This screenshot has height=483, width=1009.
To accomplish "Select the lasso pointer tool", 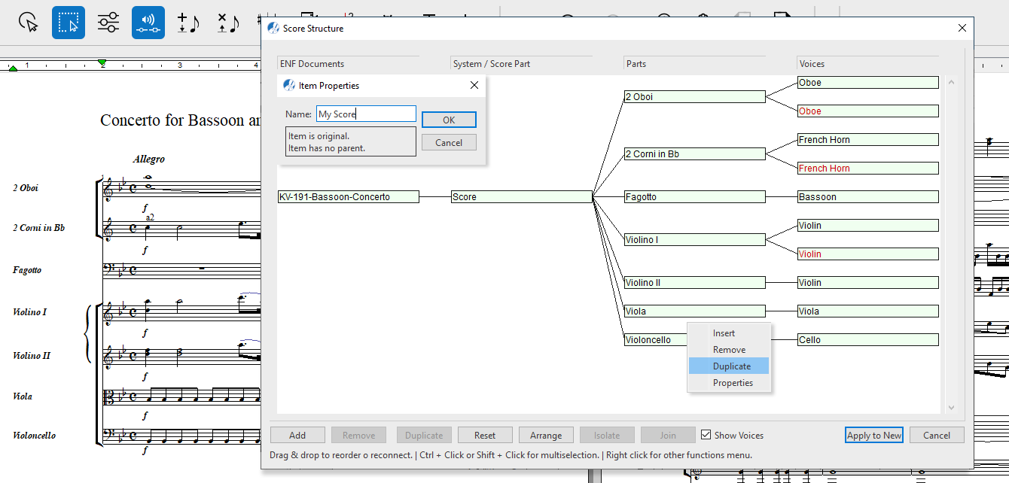I will click(x=29, y=23).
